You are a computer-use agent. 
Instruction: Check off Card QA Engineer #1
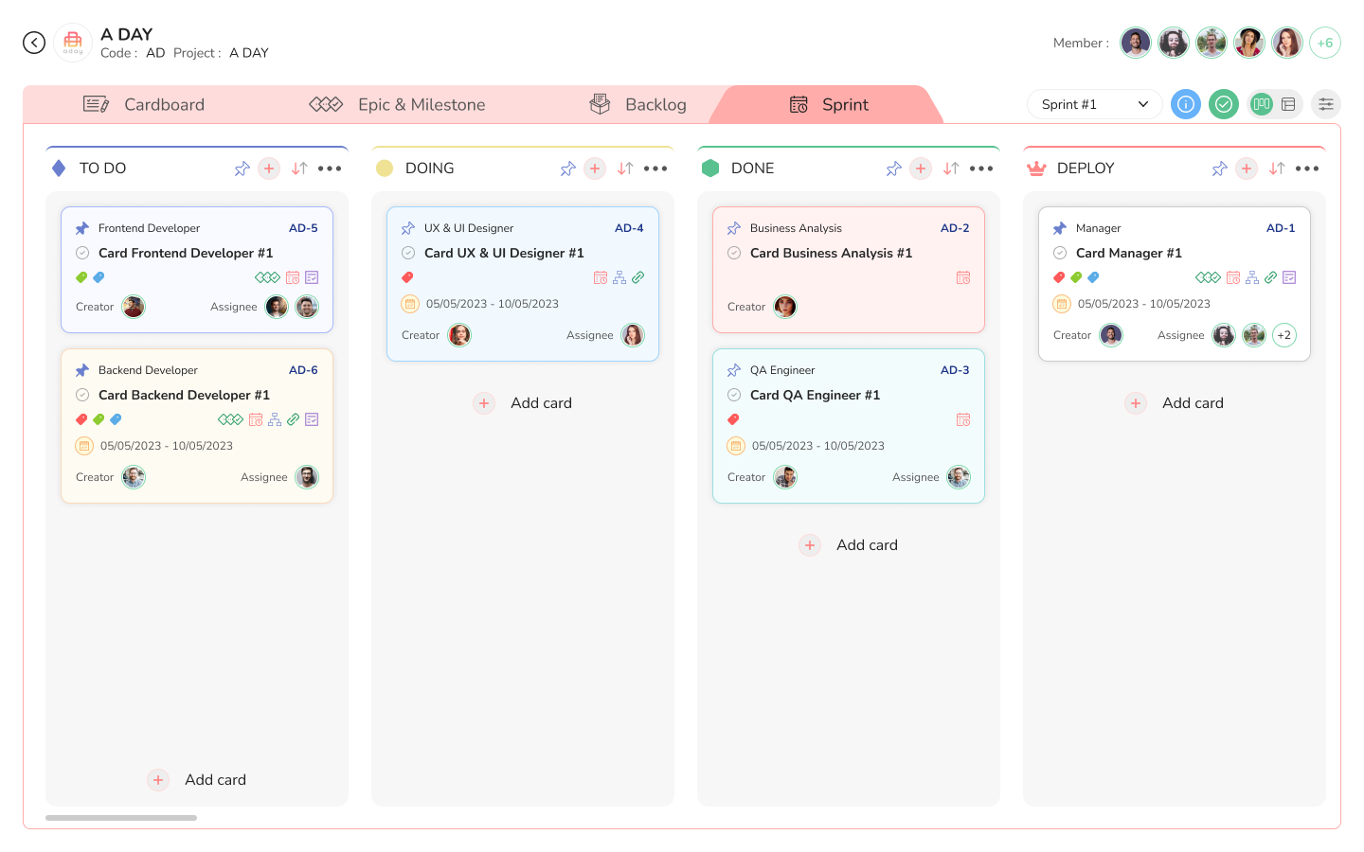[734, 395]
